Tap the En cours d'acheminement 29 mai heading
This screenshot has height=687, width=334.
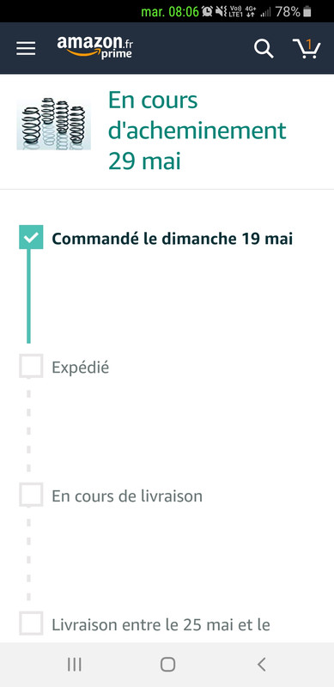[x=197, y=131]
